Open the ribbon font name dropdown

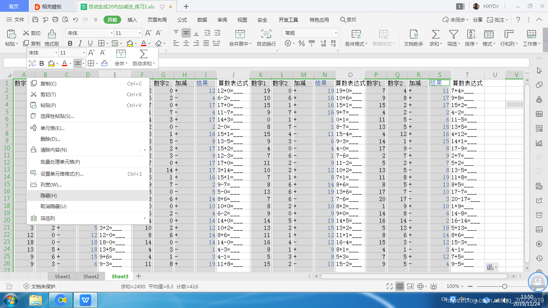(x=112, y=33)
